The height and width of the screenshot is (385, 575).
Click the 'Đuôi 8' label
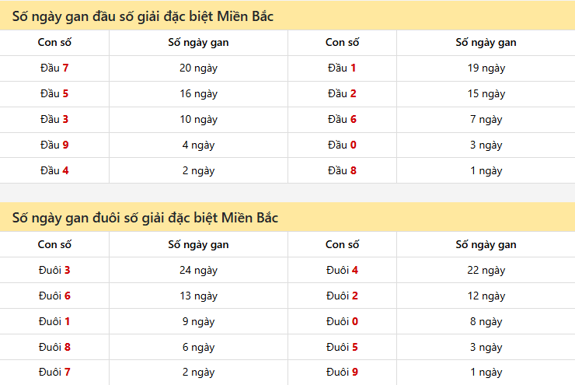[x=54, y=348]
